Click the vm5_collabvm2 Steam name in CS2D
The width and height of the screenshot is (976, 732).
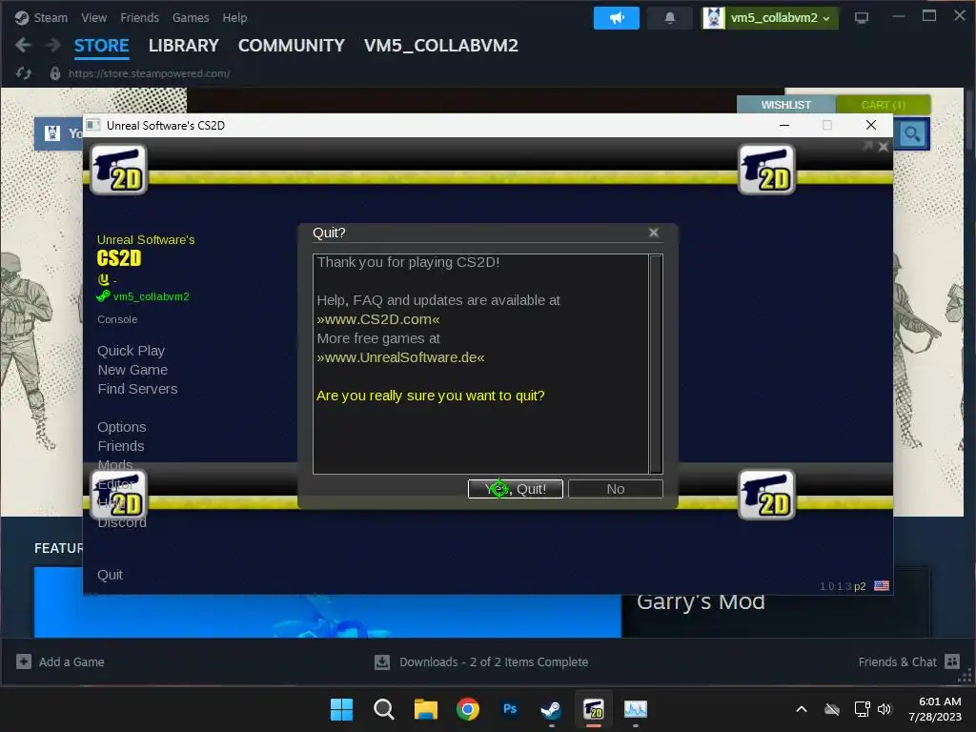click(x=151, y=297)
